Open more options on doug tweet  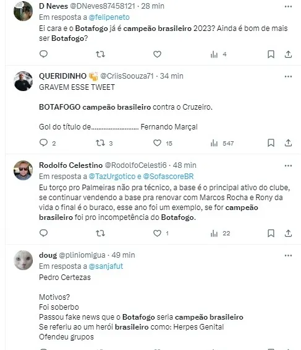pos(288,256)
